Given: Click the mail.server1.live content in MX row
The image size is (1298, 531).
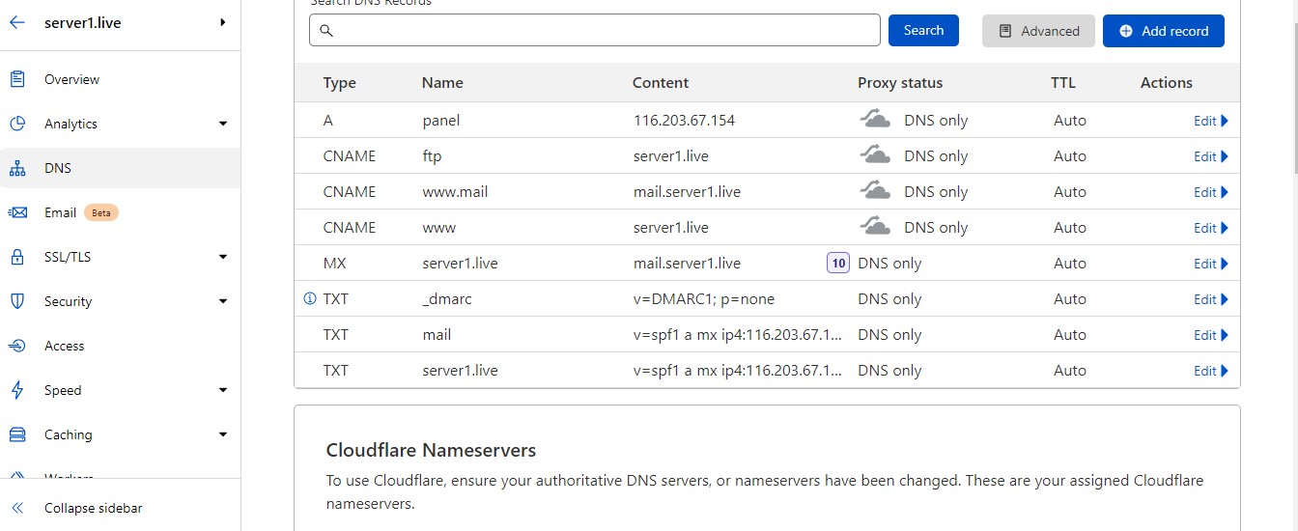Looking at the screenshot, I should pyautogui.click(x=687, y=264).
